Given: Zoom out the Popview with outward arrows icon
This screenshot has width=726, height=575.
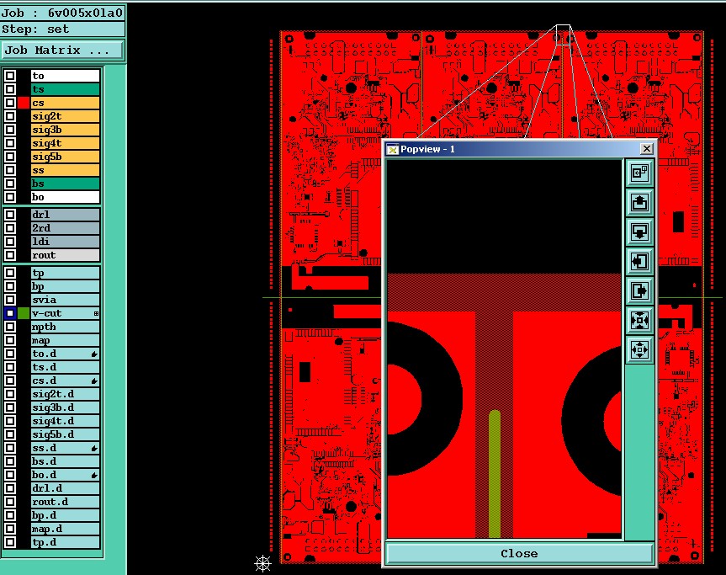Looking at the screenshot, I should (639, 349).
